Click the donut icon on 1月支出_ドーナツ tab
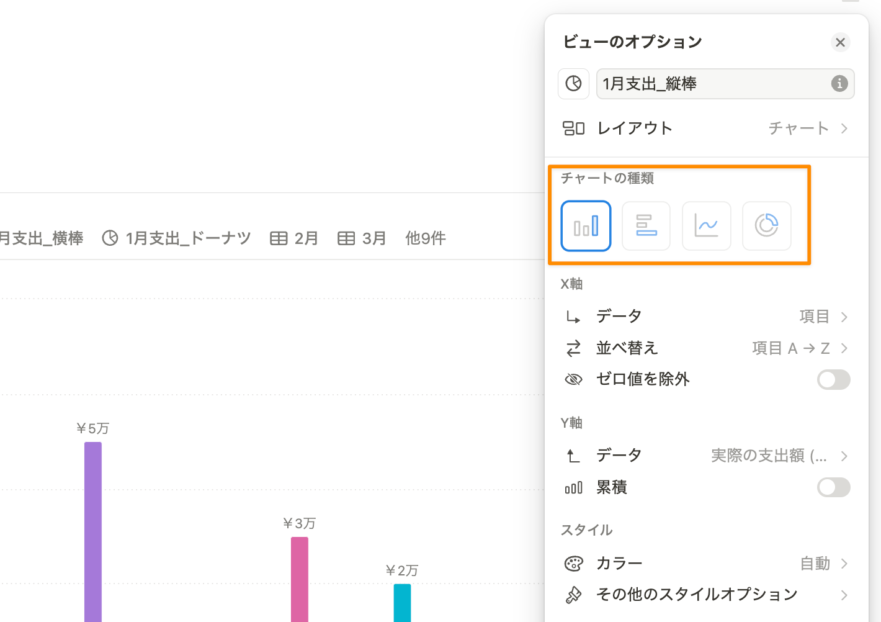881x622 pixels. 110,238
